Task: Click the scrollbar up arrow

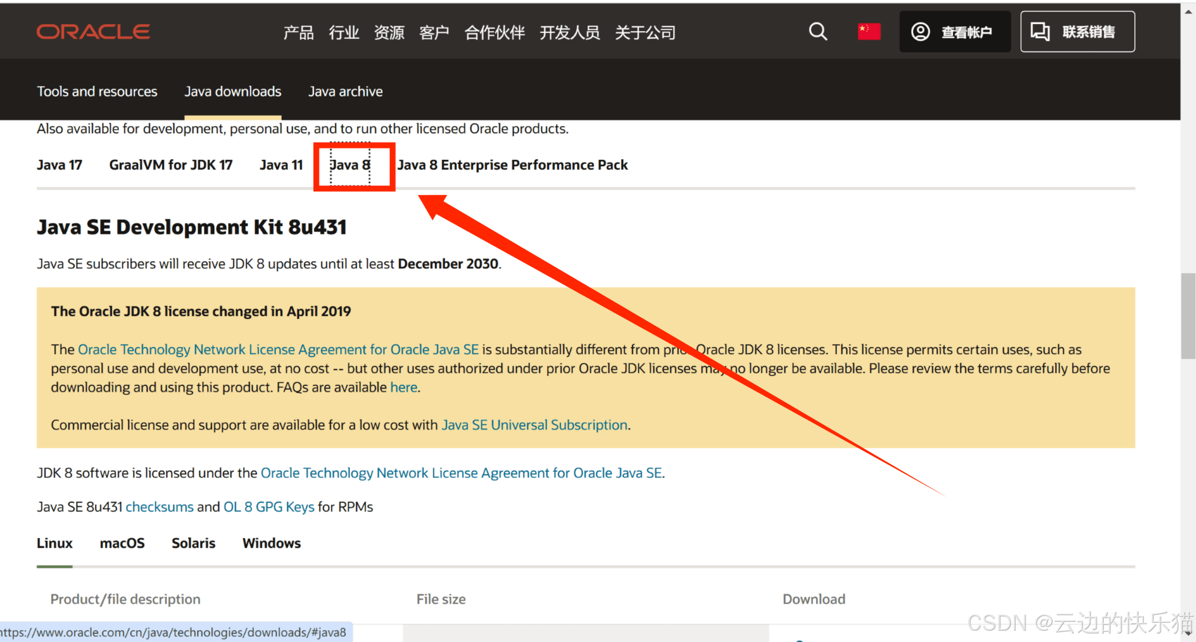Action: coord(1188,12)
